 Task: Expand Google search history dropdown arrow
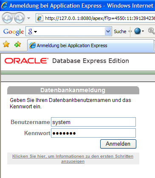click(108, 31)
